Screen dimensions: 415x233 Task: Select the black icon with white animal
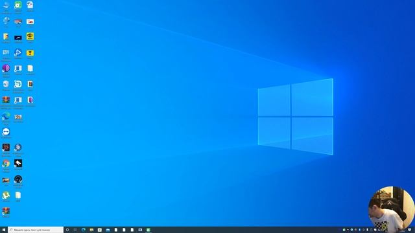pyautogui.click(x=18, y=164)
